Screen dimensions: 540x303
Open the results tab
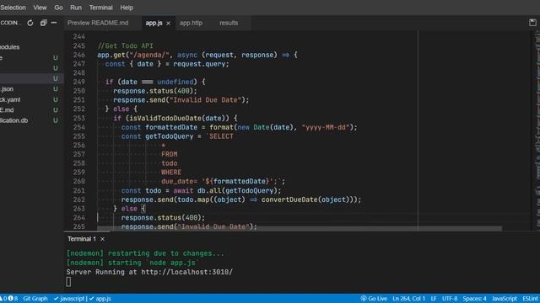tap(229, 23)
